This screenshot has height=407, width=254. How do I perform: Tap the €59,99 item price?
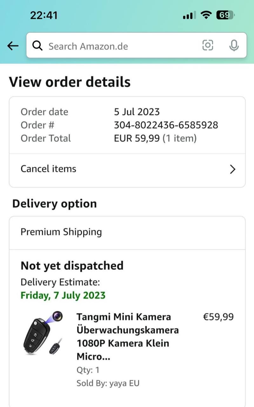[x=218, y=317]
